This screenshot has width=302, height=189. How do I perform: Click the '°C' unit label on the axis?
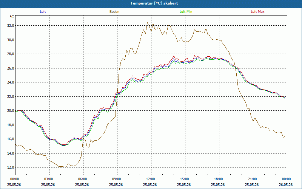pyautogui.click(x=12, y=17)
